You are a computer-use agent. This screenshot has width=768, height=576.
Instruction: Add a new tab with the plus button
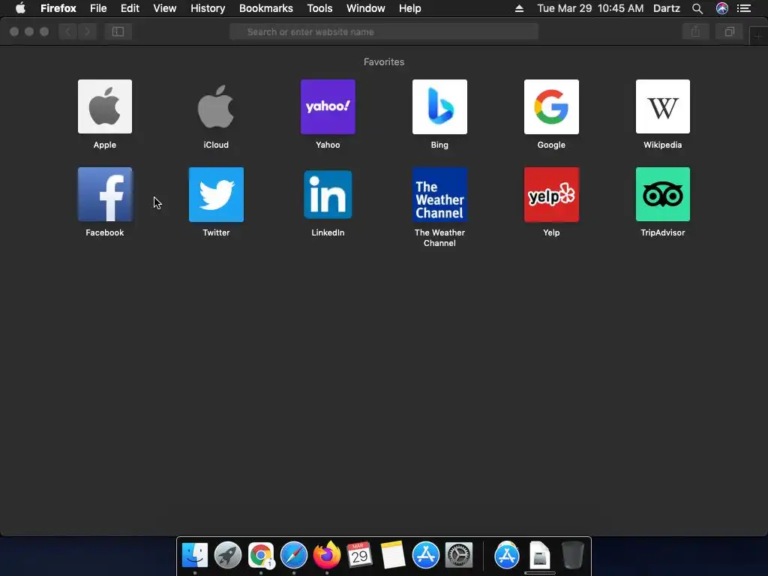[758, 36]
